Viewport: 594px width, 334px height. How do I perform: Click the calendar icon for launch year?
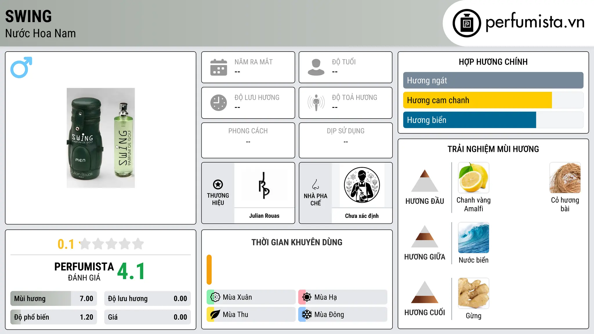pos(219,67)
